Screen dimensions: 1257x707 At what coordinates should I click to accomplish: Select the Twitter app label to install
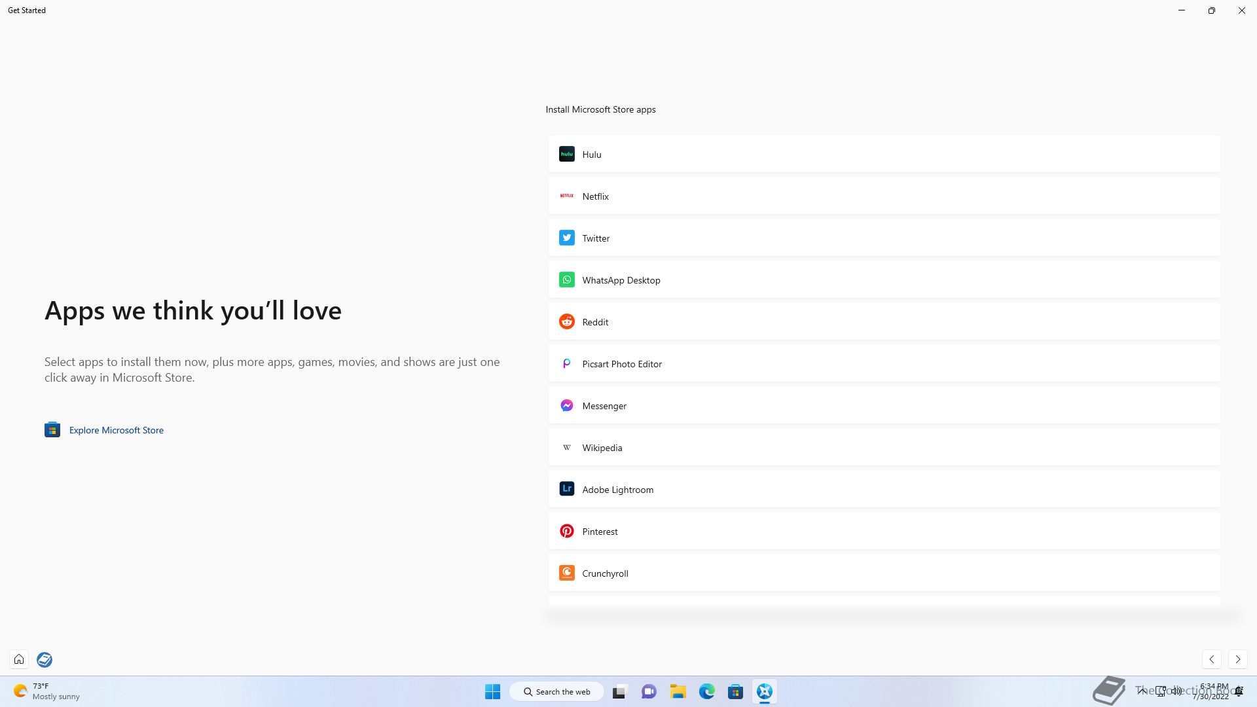(x=596, y=238)
